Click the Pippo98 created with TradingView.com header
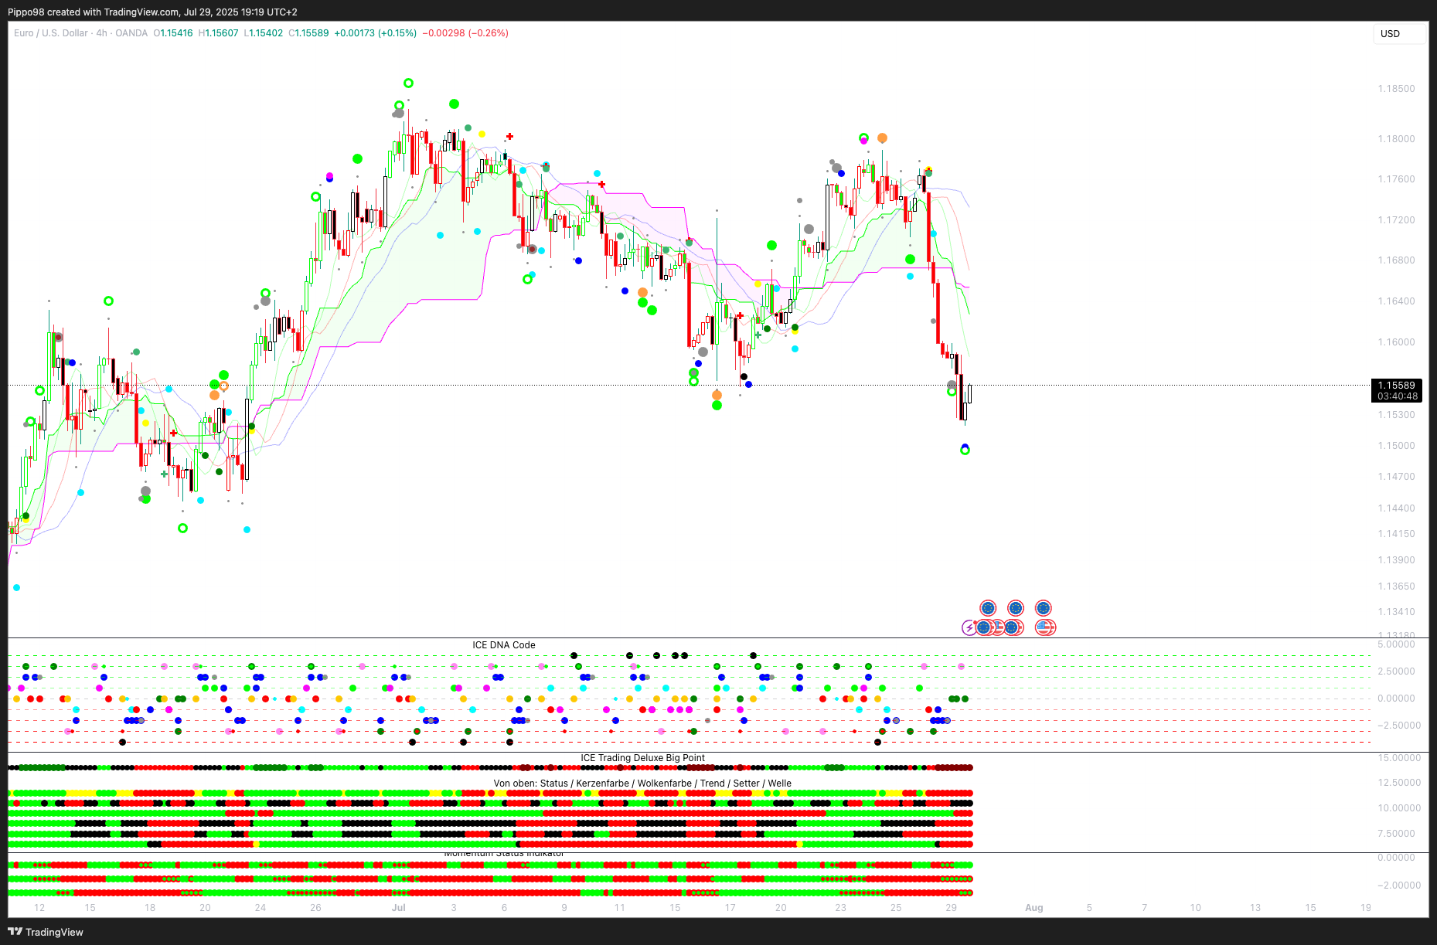The height and width of the screenshot is (945, 1437). (152, 12)
